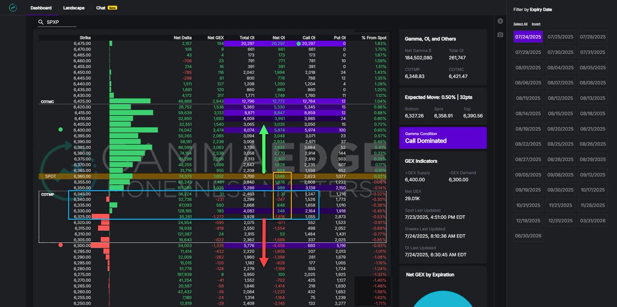617x307 pixels.
Task: Click the Total OI column header
Action: [x=247, y=37]
